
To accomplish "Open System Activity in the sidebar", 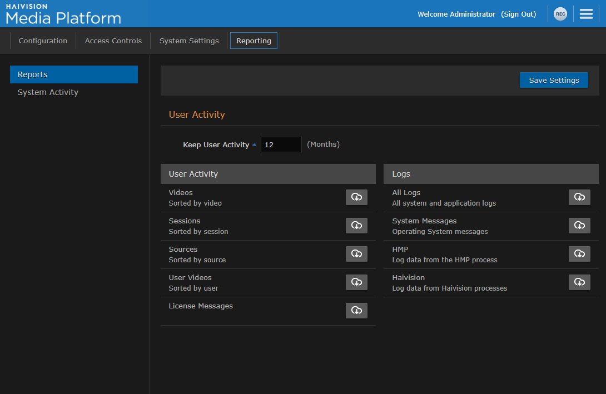I will [x=48, y=92].
